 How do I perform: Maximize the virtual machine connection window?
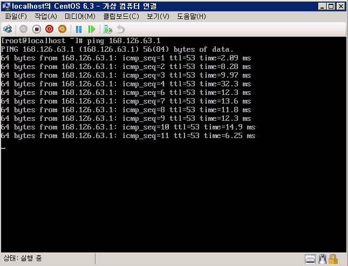point(331,6)
